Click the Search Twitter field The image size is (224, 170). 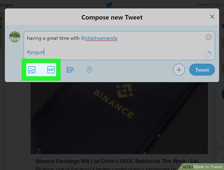point(210,5)
